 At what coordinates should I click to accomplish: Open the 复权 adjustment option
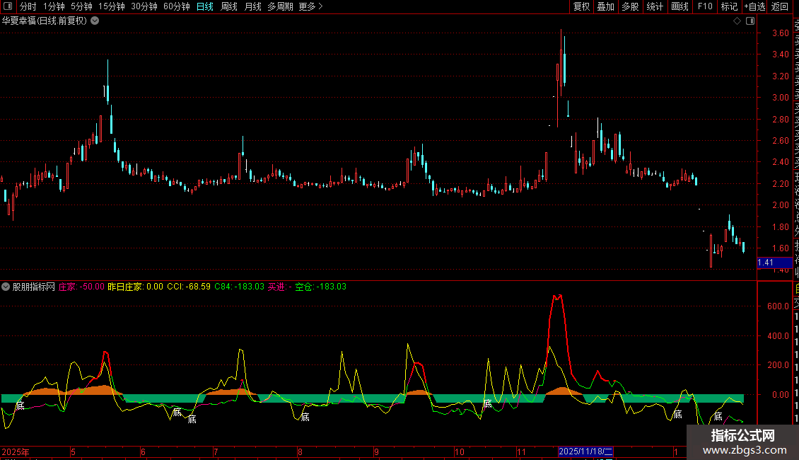[x=581, y=6]
